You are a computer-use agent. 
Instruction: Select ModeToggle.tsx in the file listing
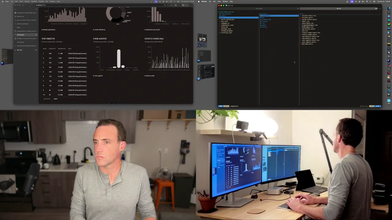coord(307,27)
